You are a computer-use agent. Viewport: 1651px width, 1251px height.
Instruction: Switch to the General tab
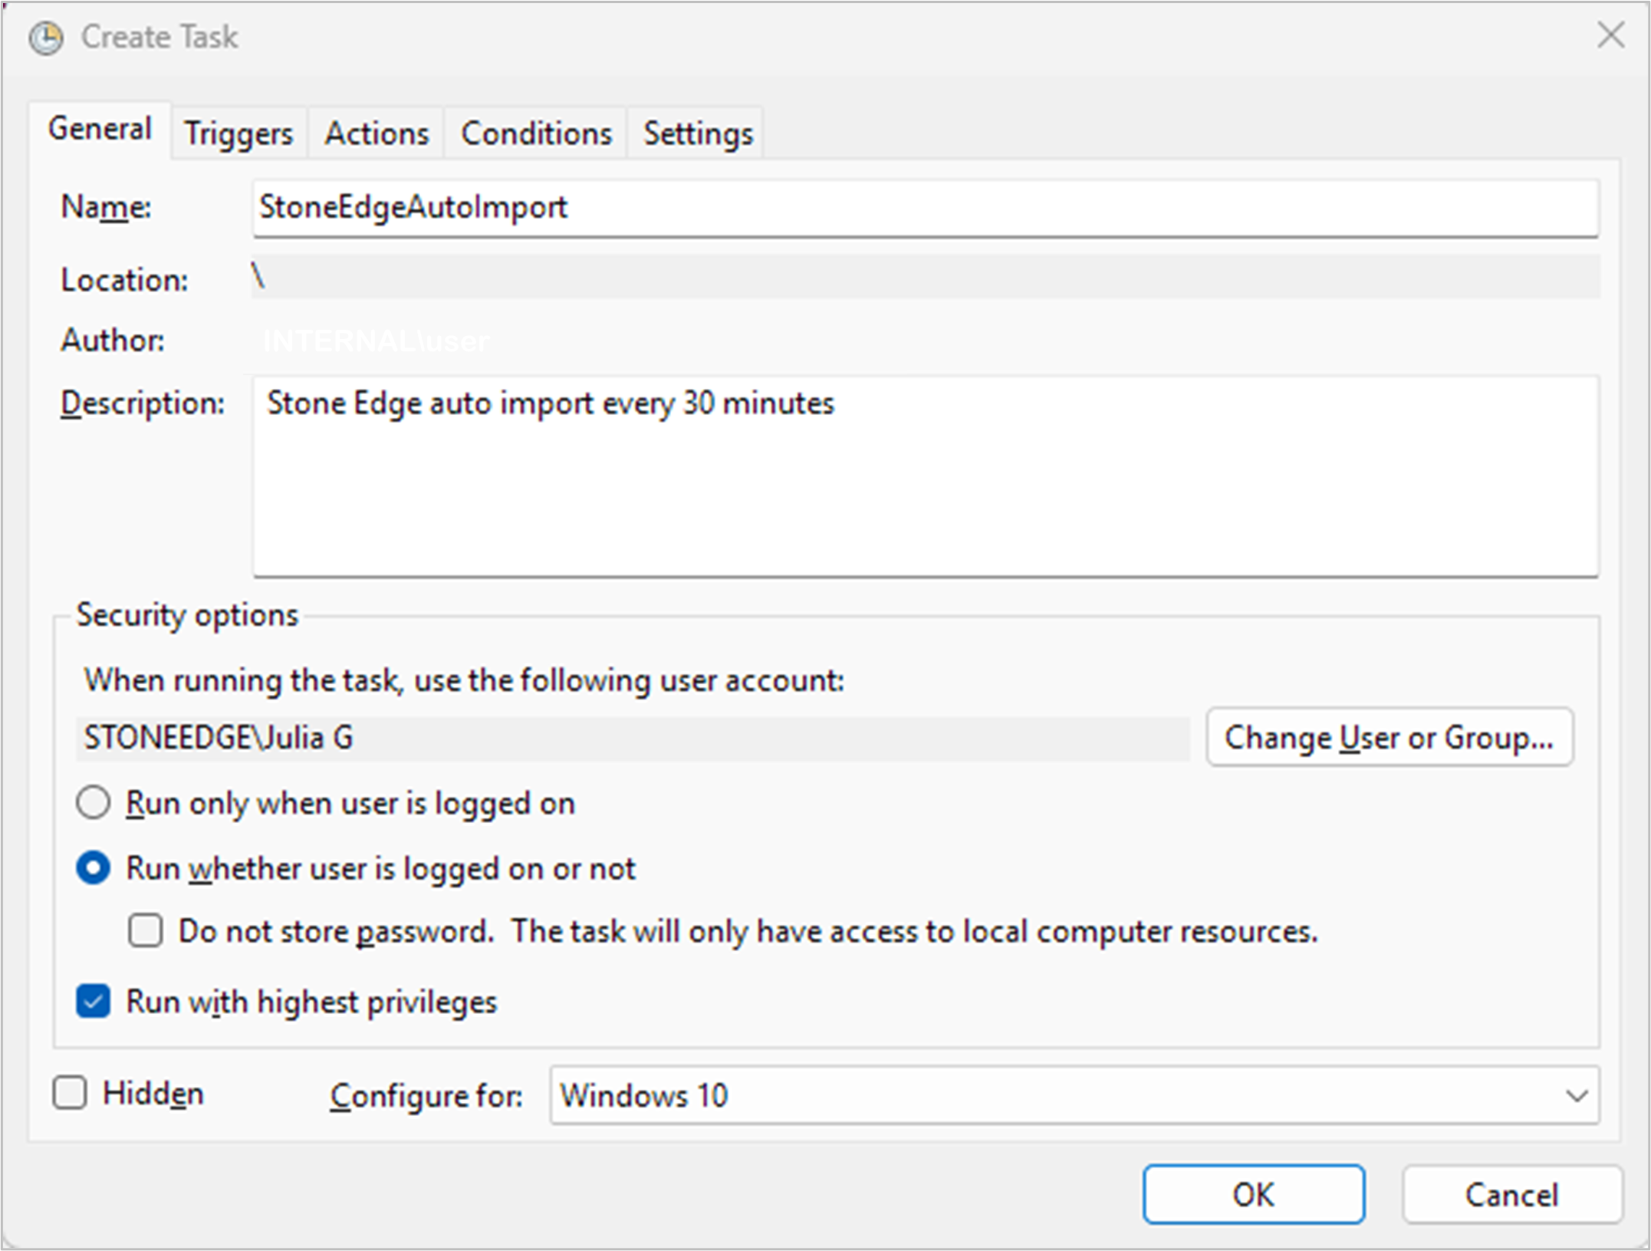tap(100, 129)
